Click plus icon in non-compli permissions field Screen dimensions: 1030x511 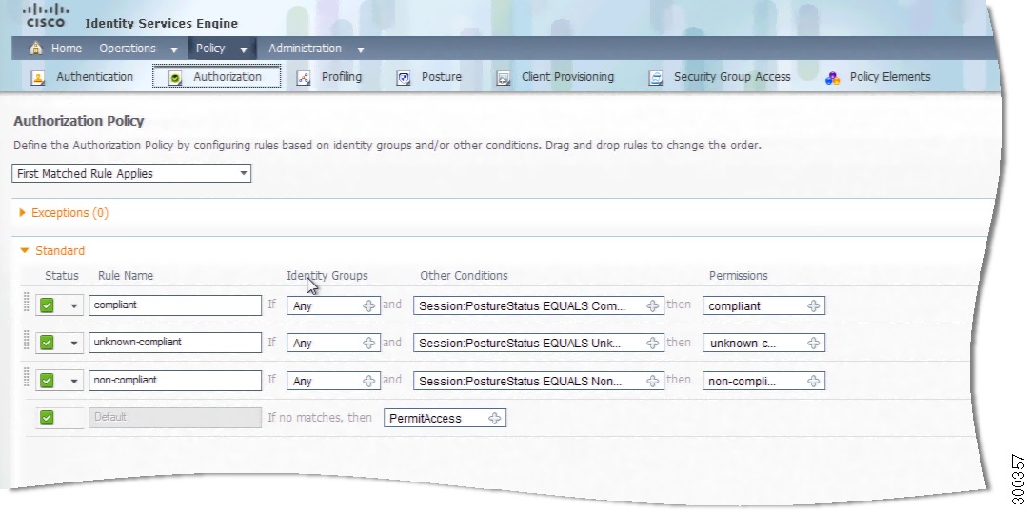point(813,381)
